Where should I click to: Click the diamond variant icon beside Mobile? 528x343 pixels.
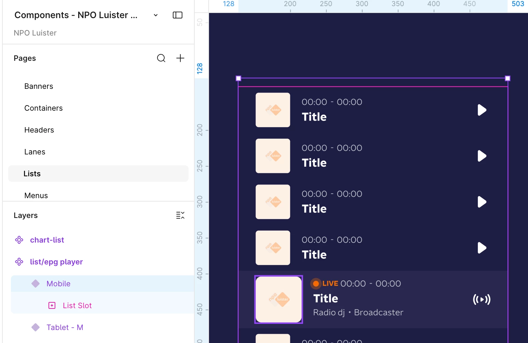click(x=36, y=284)
